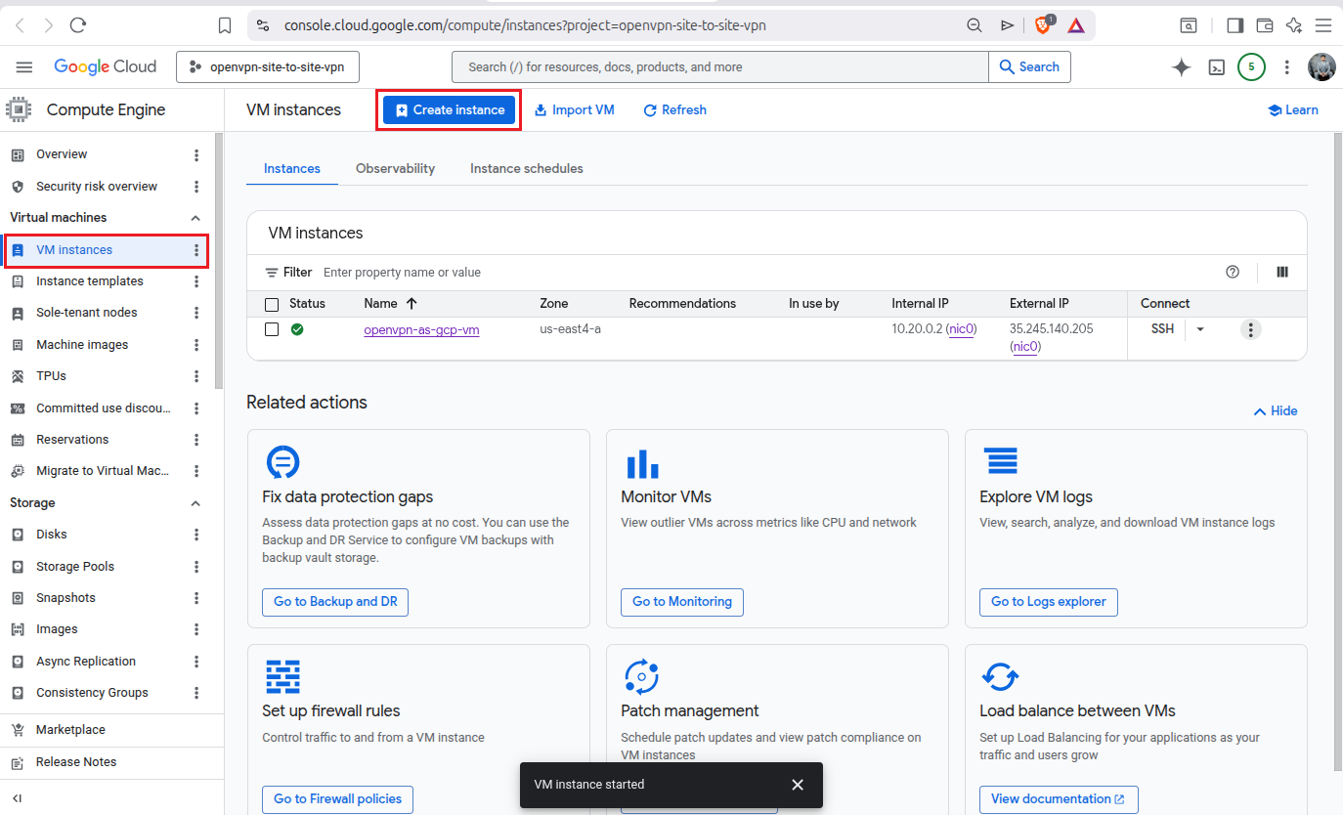The height and width of the screenshot is (815, 1343).
Task: Open column display options icon
Action: tap(1282, 272)
